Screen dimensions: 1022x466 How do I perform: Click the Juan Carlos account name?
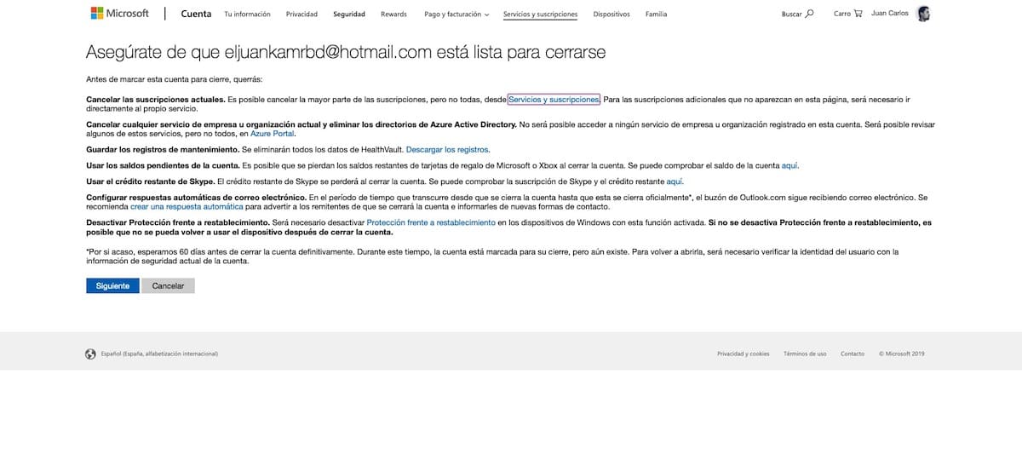[x=890, y=14]
